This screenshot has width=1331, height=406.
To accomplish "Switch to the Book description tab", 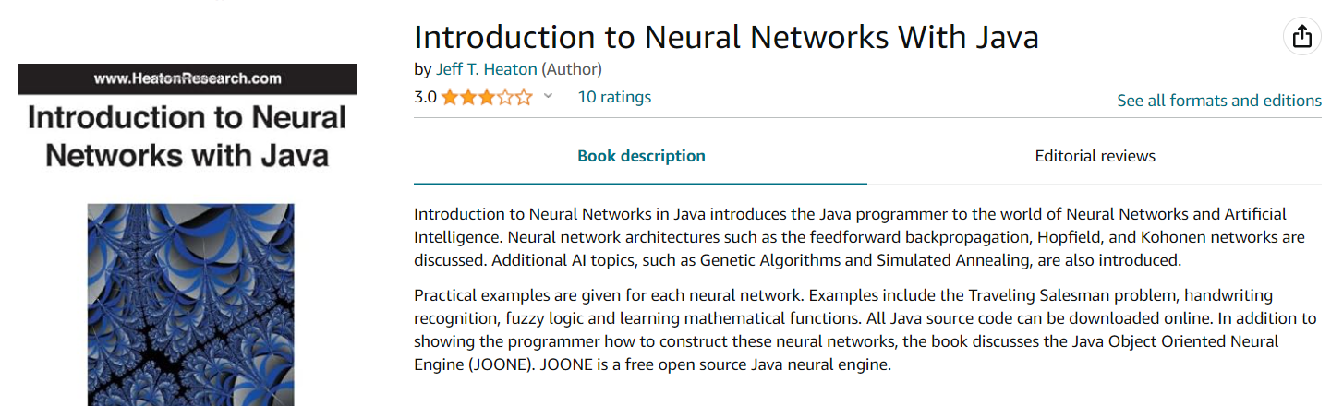I will [641, 156].
